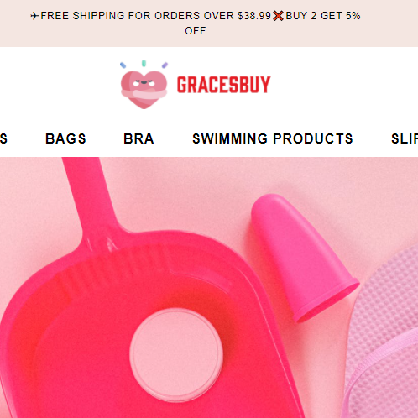This screenshot has height=418, width=418.
Task: Select the cut-off menu item left of BAGS
Action: click(x=3, y=138)
